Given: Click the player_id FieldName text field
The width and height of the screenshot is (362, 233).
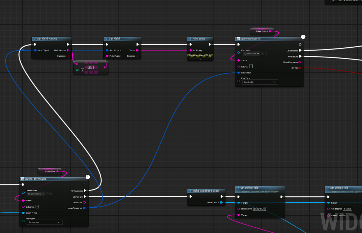Looking at the screenshot, I should tap(260, 209).
